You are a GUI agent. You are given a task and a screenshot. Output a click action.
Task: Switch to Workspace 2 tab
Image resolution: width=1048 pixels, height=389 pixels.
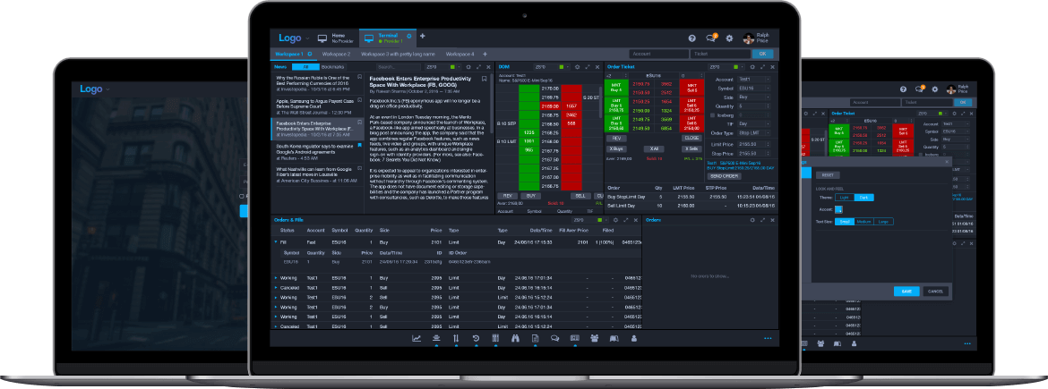[x=336, y=54]
